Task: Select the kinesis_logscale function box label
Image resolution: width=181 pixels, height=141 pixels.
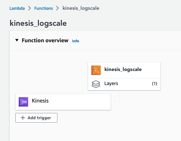Action: click(x=123, y=69)
